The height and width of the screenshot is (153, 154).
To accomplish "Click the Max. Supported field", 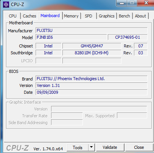I will [x=132, y=115].
